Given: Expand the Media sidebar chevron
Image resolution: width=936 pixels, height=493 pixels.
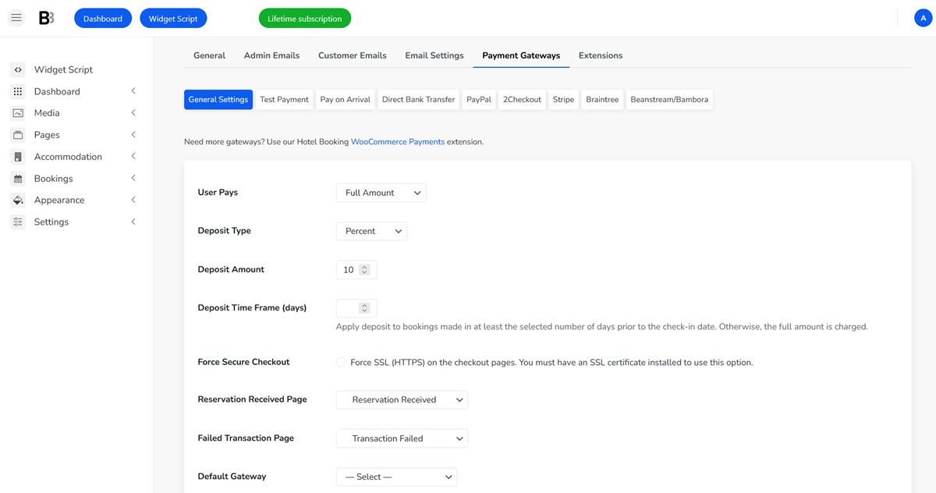Looking at the screenshot, I should (133, 113).
